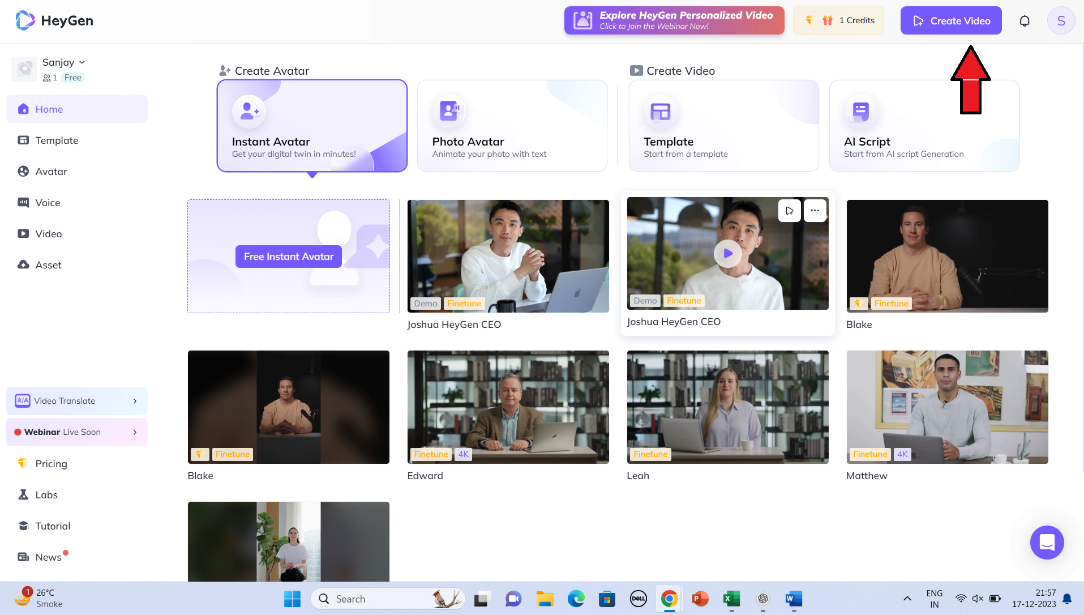Click the Pricing diamond icon

23,464
